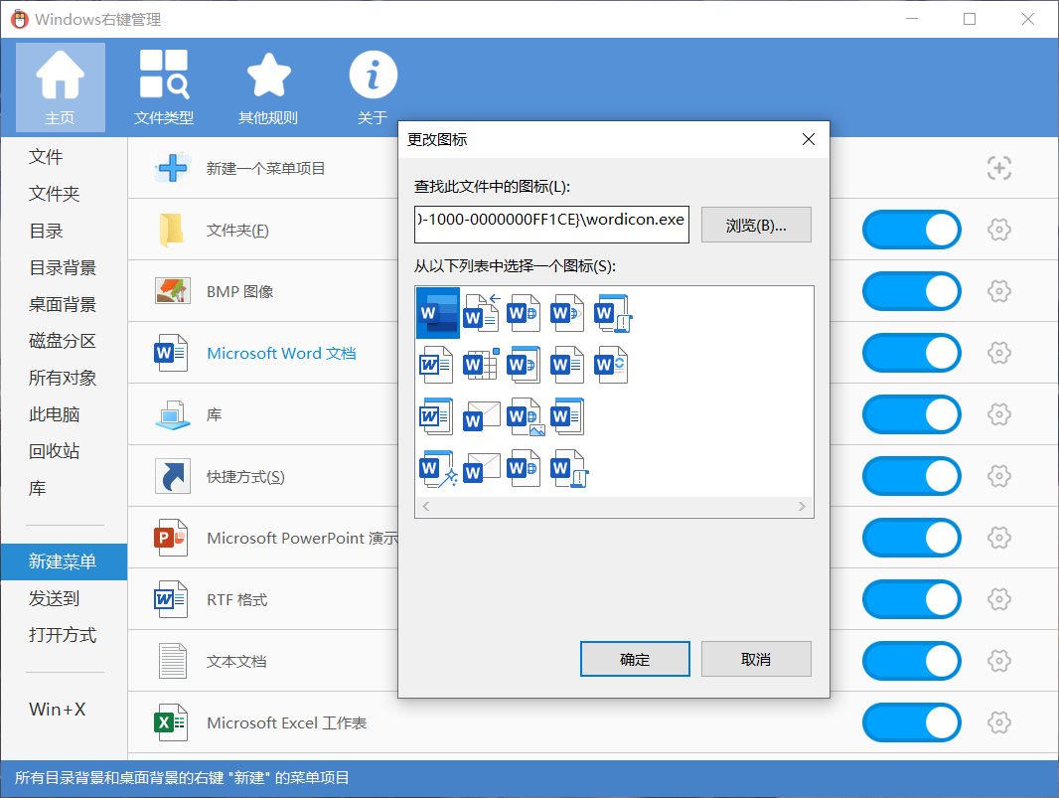Click the 关于 info icon
Image resolution: width=1059 pixels, height=798 pixels.
coord(373,75)
